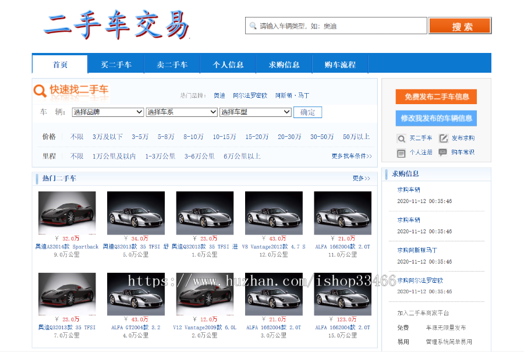Switch to the 个人信息 tab
The height and width of the screenshot is (352, 524).
228,64
